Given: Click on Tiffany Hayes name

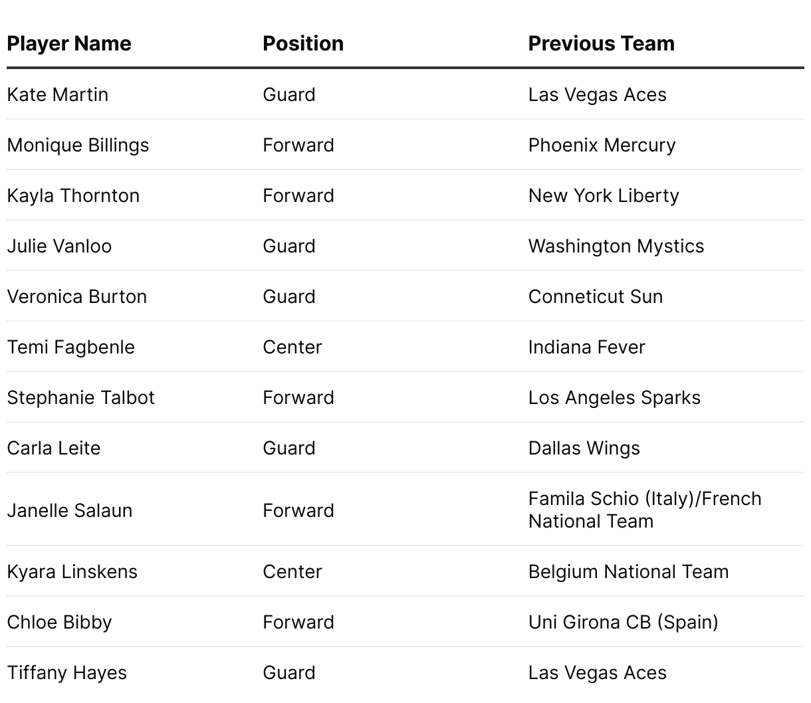Looking at the screenshot, I should click(66, 672).
